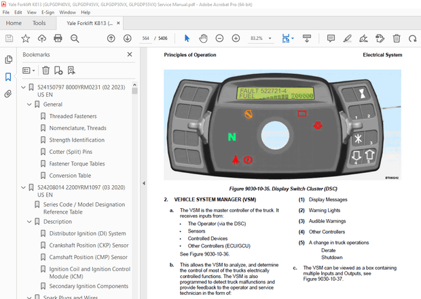Screen dimensions: 421x299
Task: Open the find text magnifier tool
Action: tap(75, 39)
